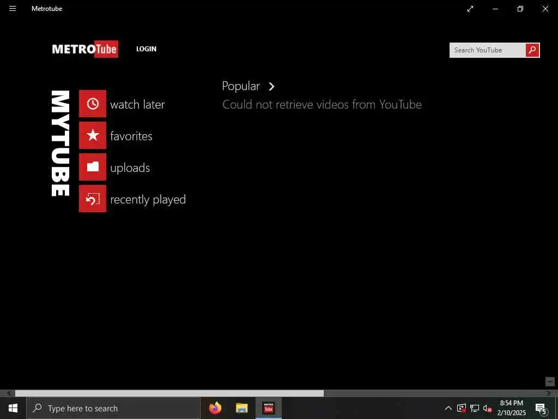Restore down the Metrotube window
The image size is (558, 419).
pyautogui.click(x=520, y=9)
